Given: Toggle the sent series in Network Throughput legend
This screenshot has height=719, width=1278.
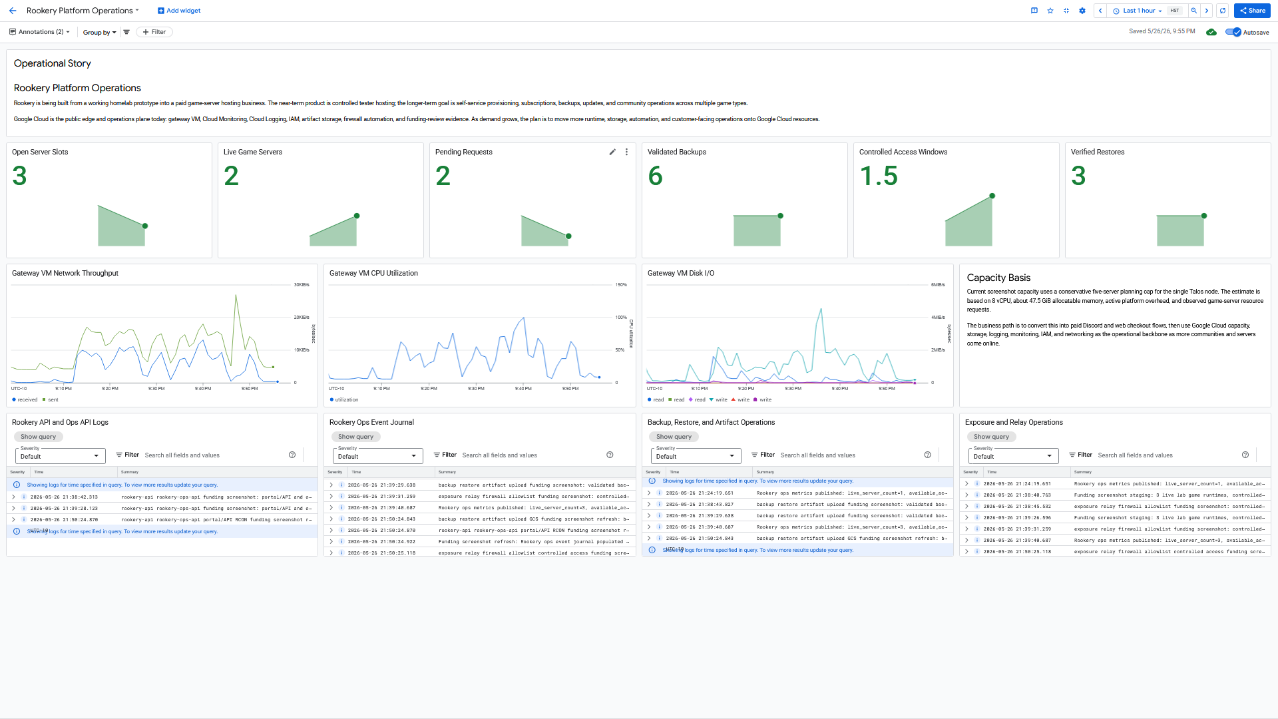Looking at the screenshot, I should tap(51, 399).
